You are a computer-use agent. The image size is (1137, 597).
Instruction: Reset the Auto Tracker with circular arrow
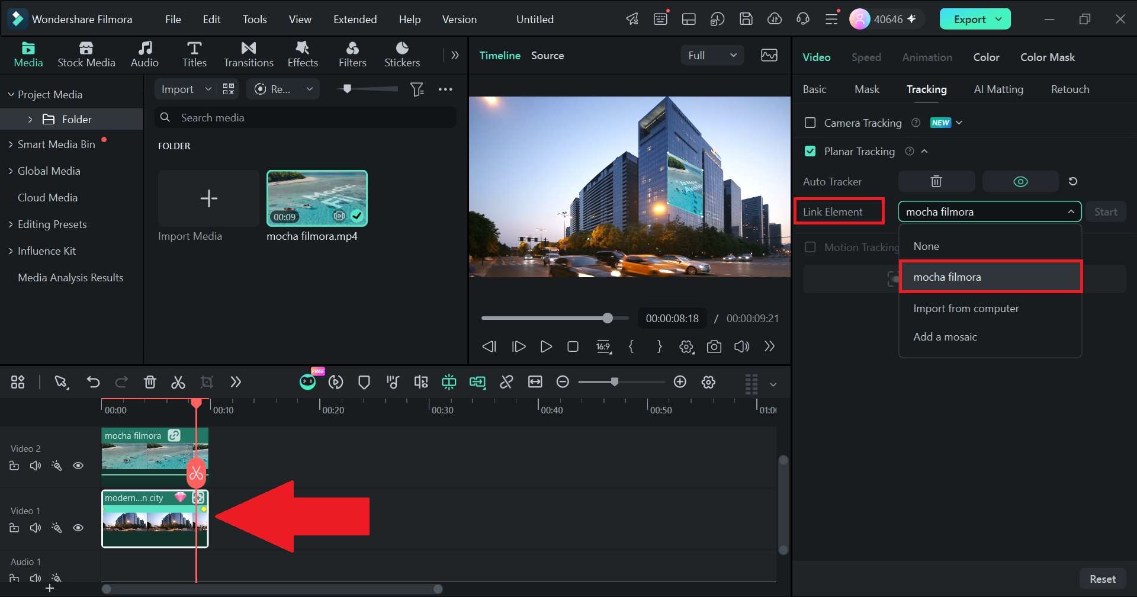pyautogui.click(x=1073, y=181)
